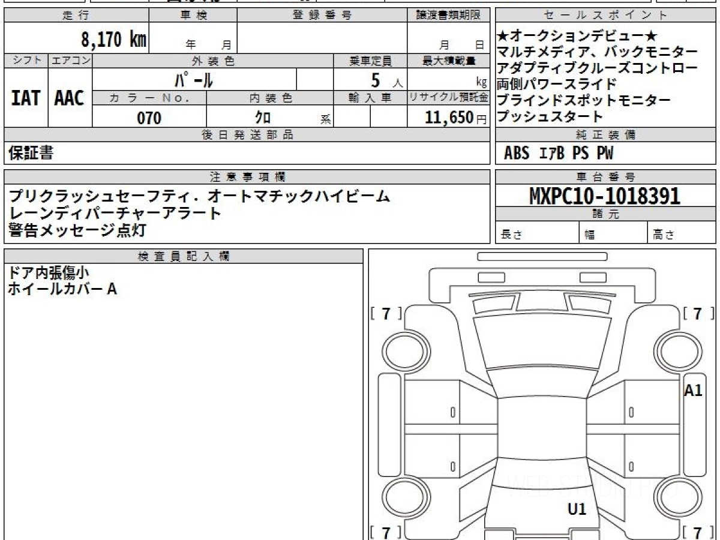The height and width of the screenshot is (540, 720).
Task: Select the カラーNo. header cell
Action: click(149, 98)
